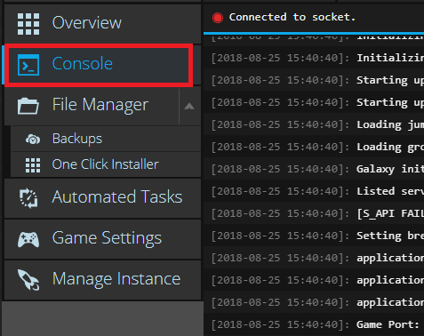
Task: Open Game Settings section
Action: coord(102,239)
